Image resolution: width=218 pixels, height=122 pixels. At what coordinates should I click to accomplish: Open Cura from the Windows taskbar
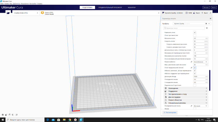click(81, 120)
